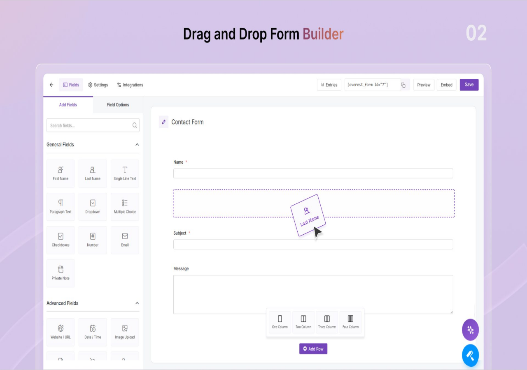527x370 pixels.
Task: Choose One Column layout
Action: pos(280,322)
